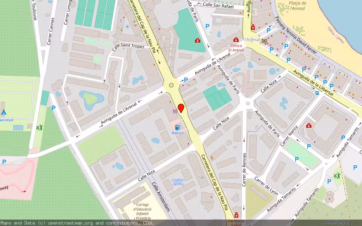Click the large roundabout centre on Carretera del Cap
The width and height of the screenshot is (362, 226).
[171, 85]
